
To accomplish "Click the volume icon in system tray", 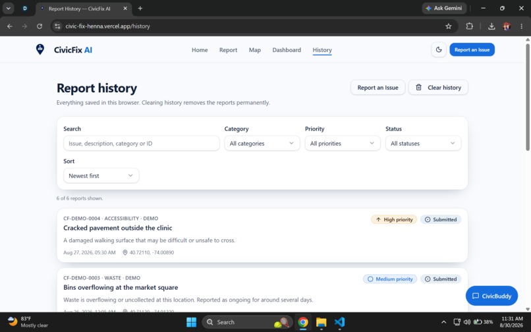I will tap(466, 322).
